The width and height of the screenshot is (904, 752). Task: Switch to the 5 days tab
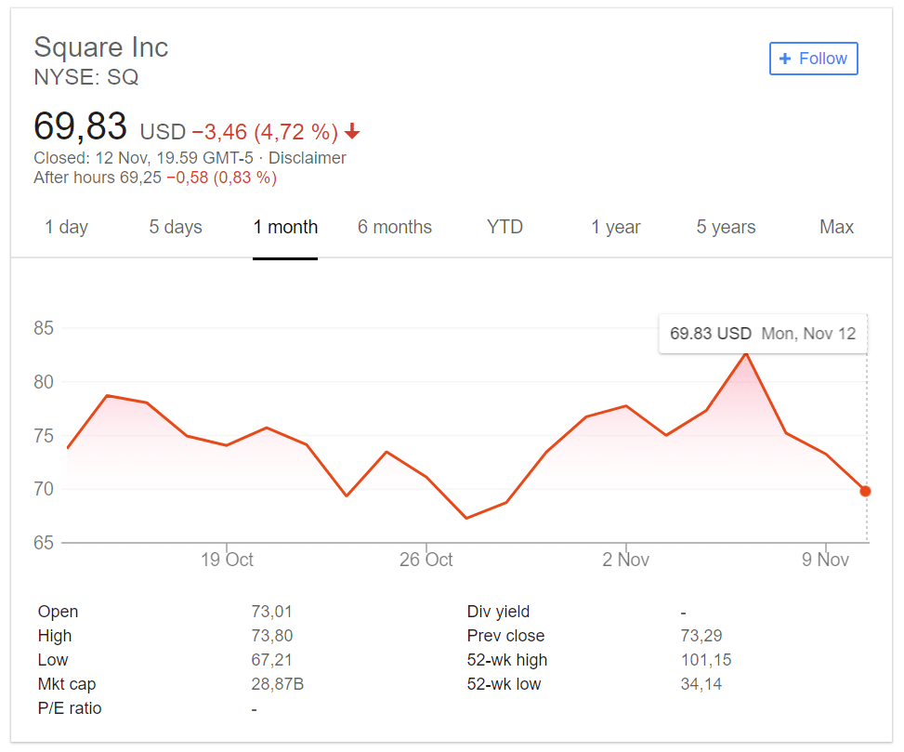click(x=176, y=227)
